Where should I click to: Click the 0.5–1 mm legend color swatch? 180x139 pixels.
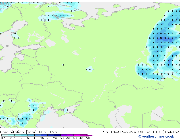tap(11, 135)
